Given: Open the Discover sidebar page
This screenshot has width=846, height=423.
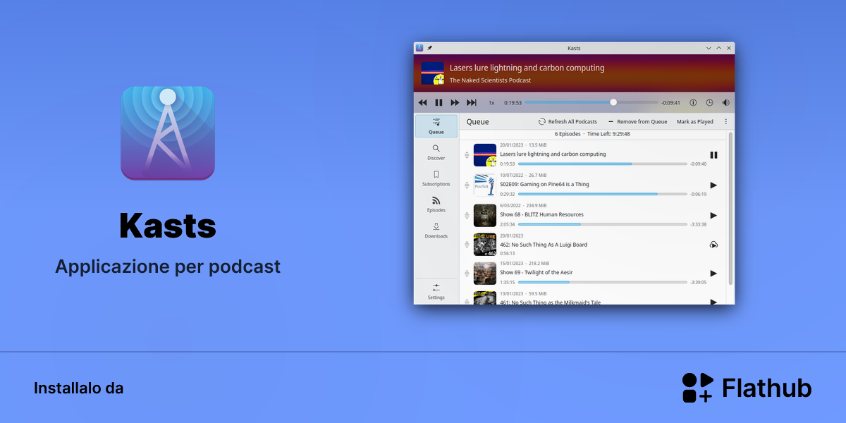Looking at the screenshot, I should pos(436,152).
